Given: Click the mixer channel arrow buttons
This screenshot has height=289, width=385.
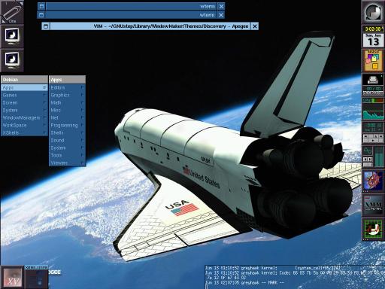Looking at the screenshot, I should click(368, 160).
